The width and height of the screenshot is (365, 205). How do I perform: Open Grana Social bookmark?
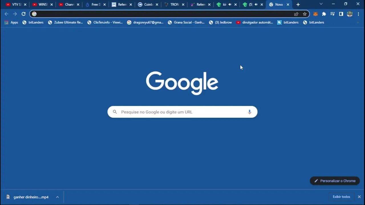[186, 22]
